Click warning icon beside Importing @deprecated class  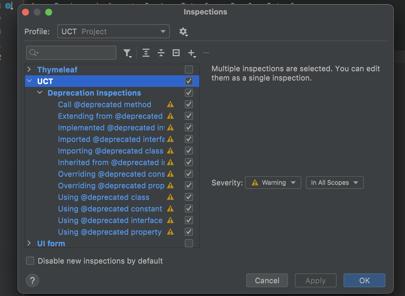170,151
